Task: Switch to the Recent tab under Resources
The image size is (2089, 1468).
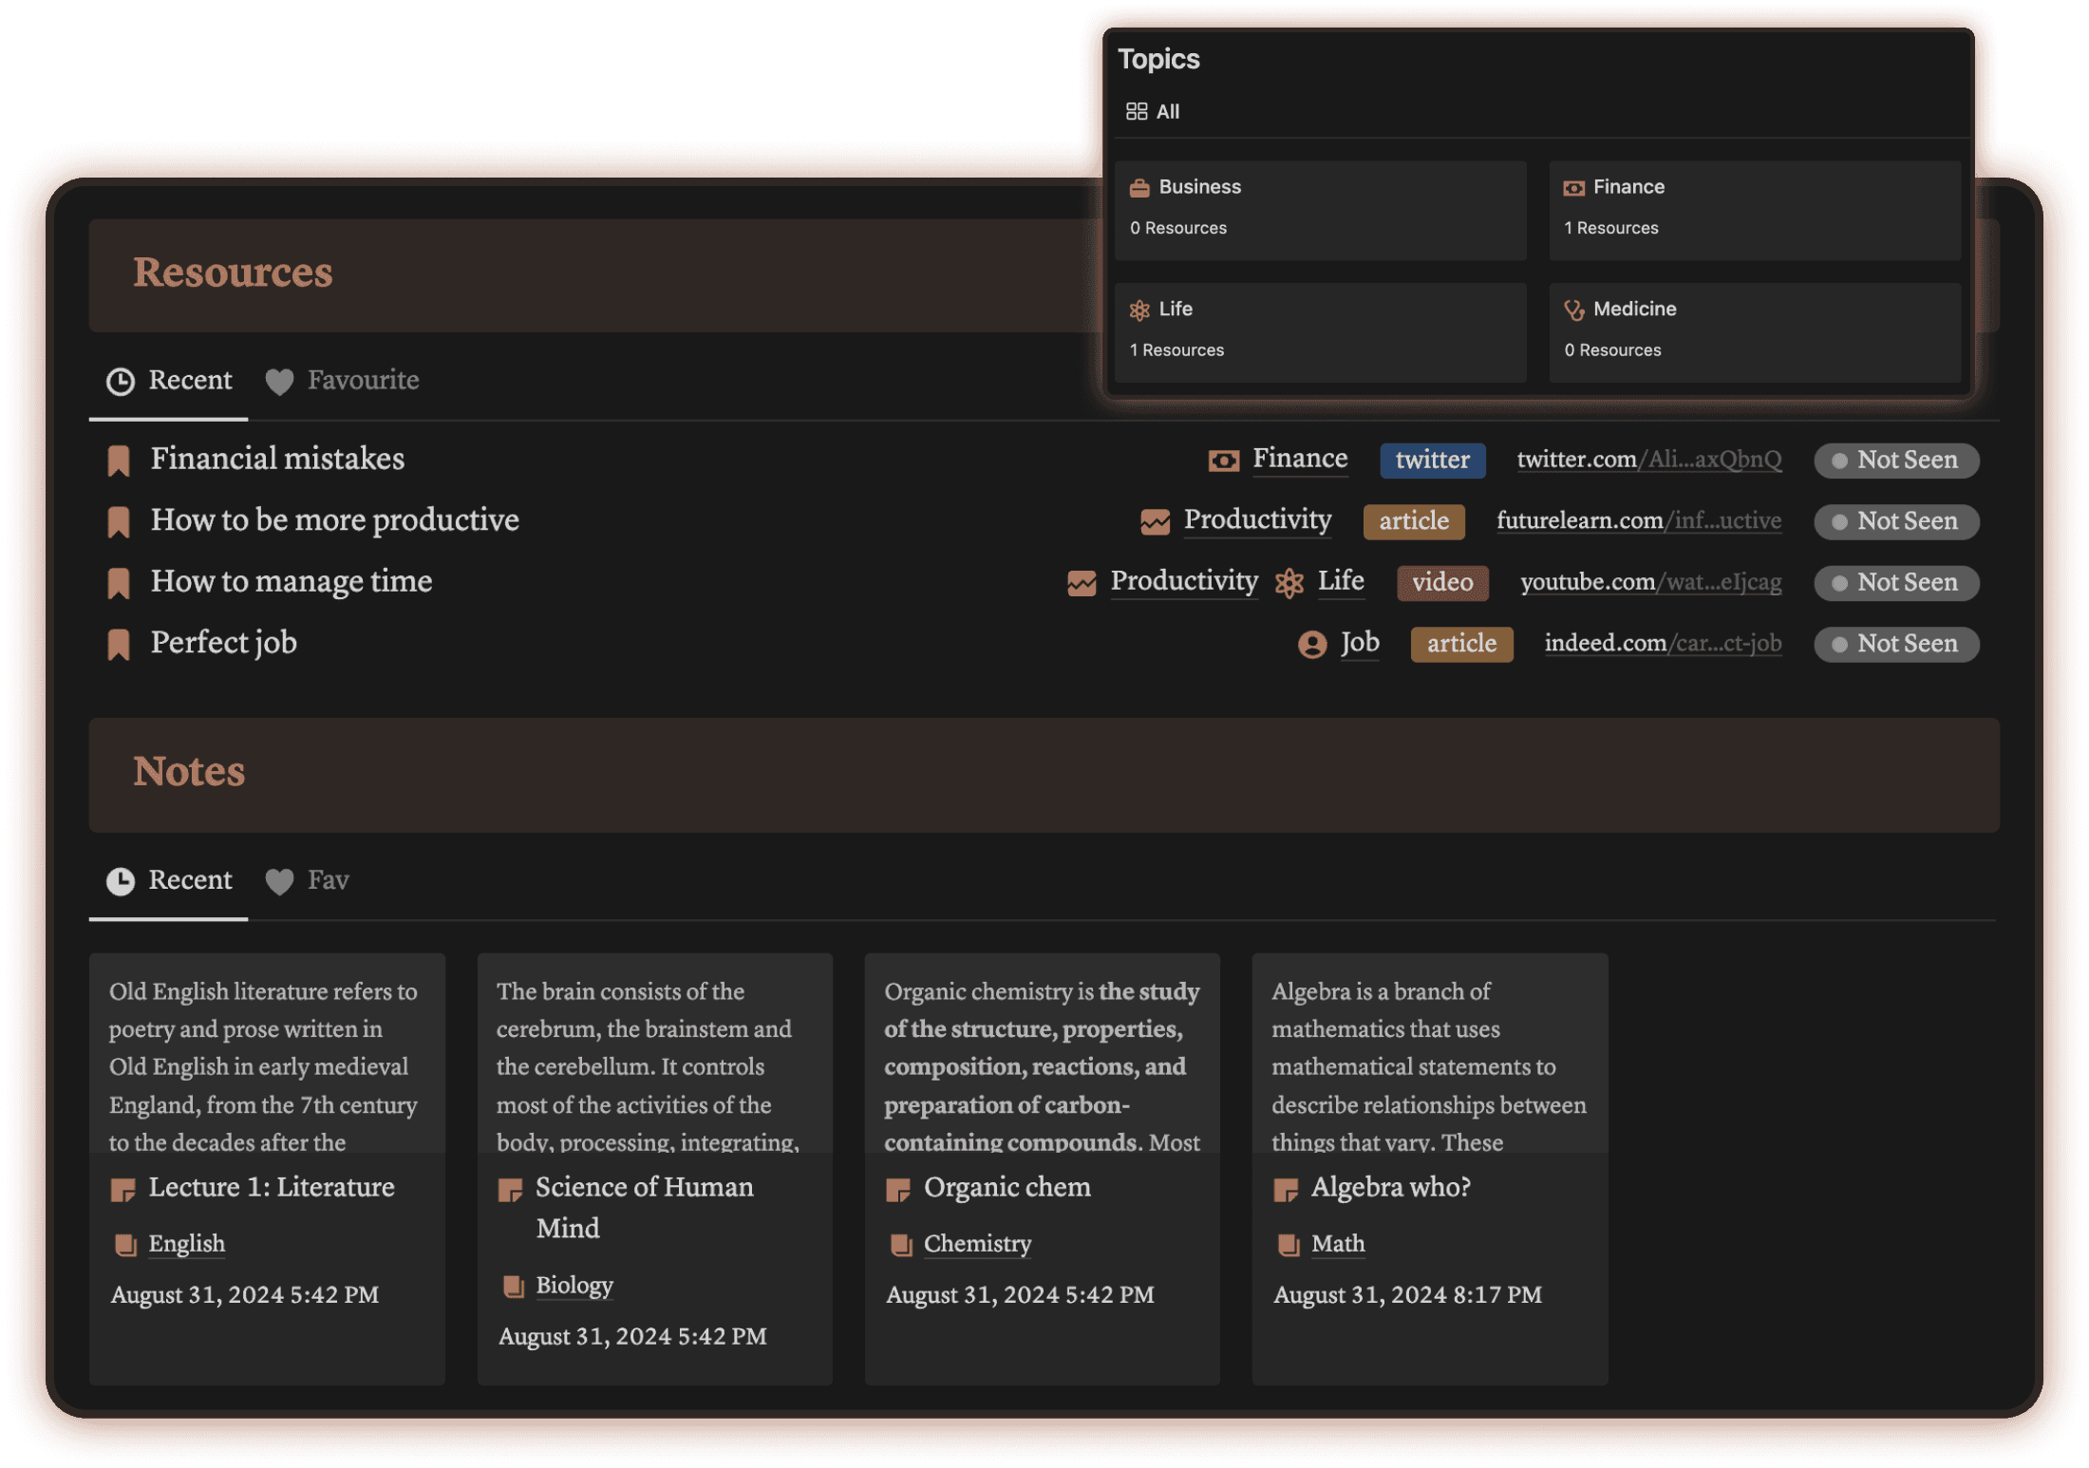Action: tap(169, 382)
